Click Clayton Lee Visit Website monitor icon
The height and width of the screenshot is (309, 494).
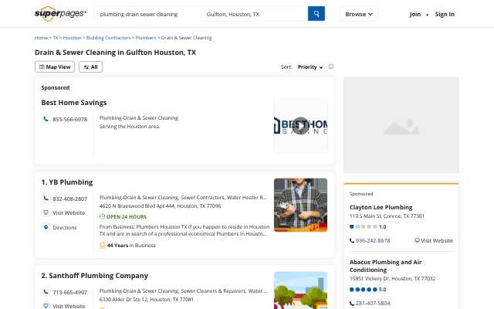coord(417,240)
